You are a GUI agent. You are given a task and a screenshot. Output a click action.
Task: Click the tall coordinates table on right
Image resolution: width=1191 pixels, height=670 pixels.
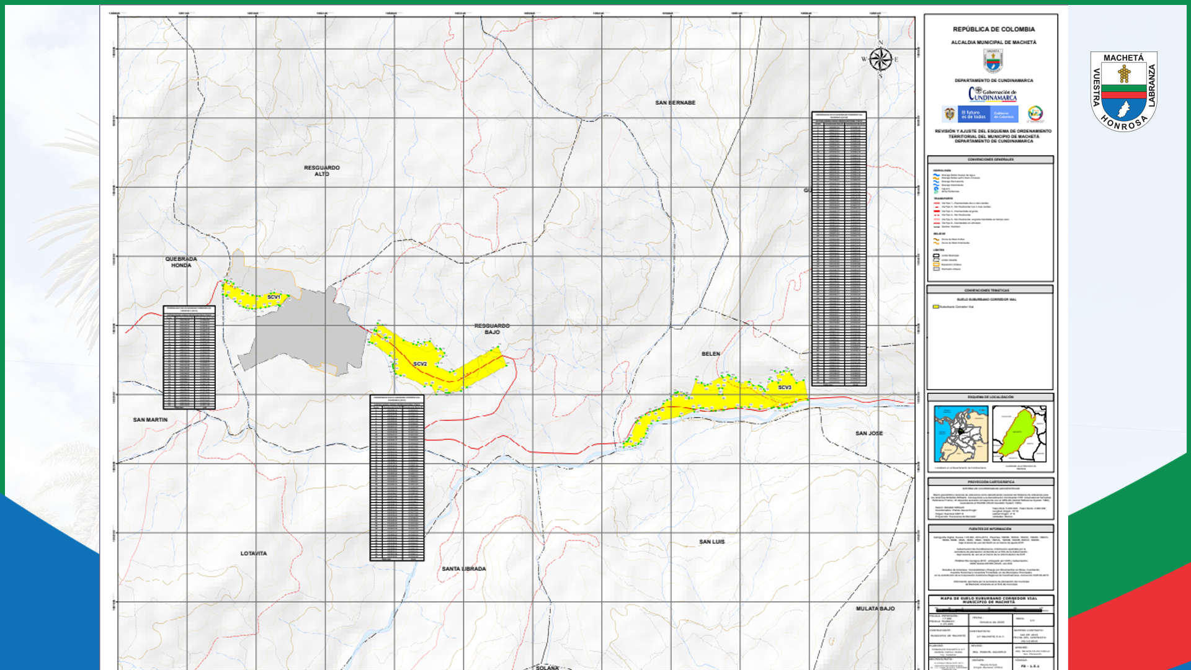point(839,248)
